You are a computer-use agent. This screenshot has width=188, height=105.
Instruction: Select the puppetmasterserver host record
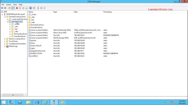point(38,51)
